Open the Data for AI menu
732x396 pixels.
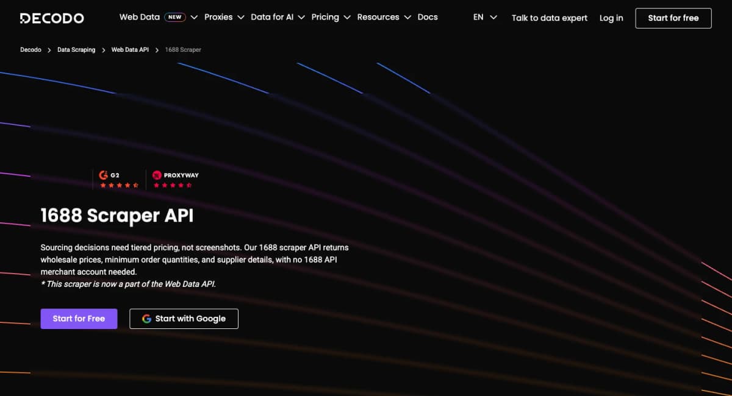pos(272,17)
